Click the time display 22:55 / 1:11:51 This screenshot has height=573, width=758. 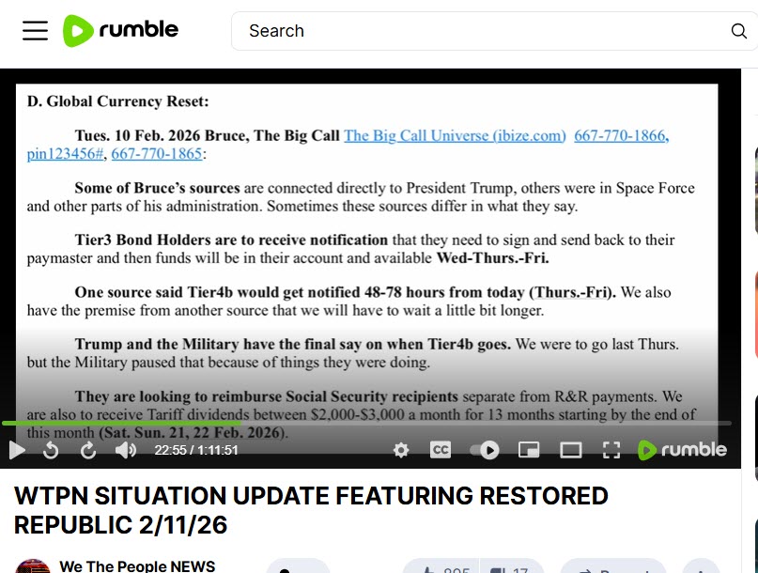point(196,450)
